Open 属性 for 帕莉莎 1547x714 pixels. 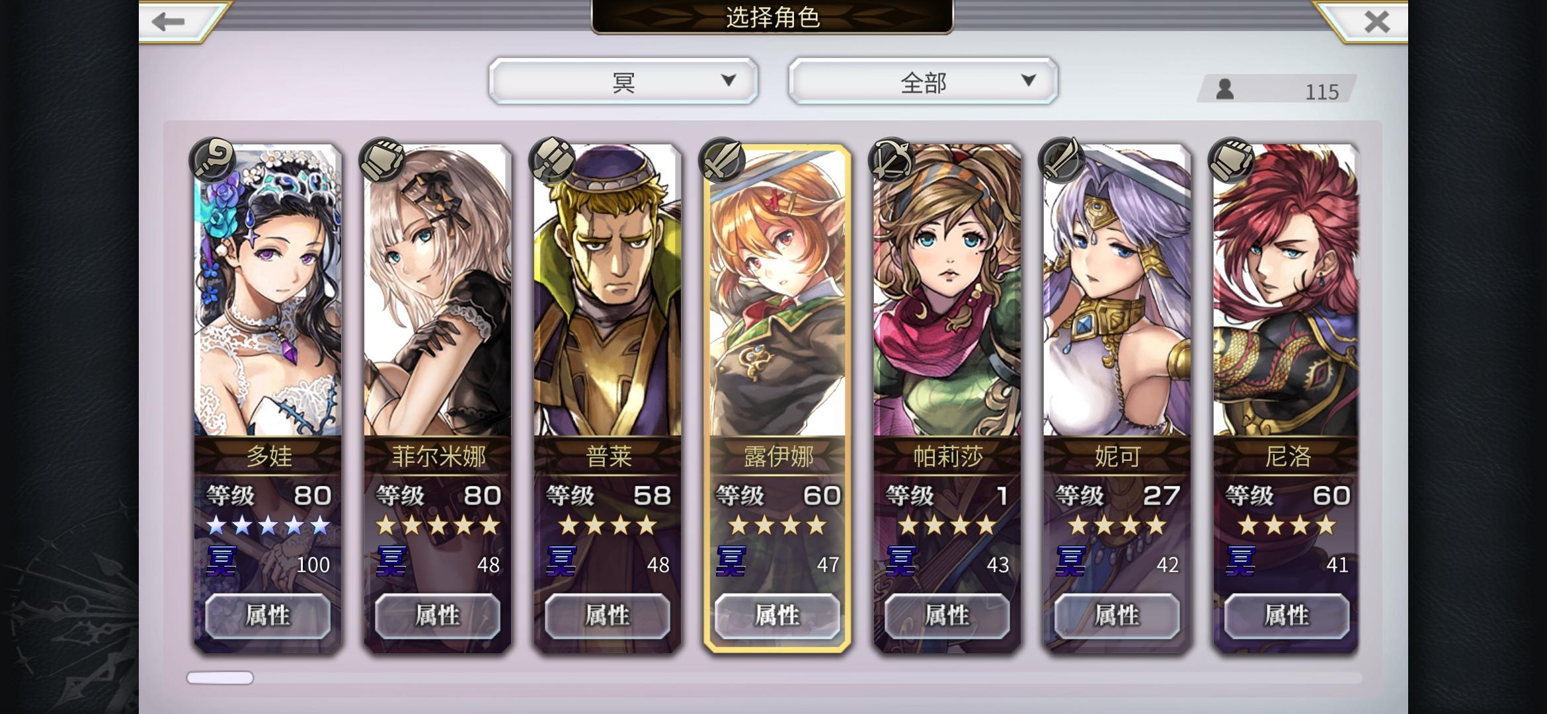click(947, 615)
